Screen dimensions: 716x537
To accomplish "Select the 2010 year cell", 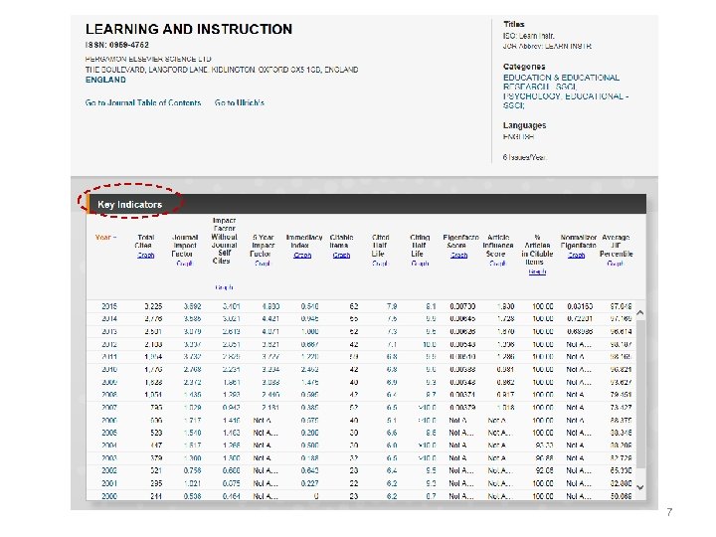I will click(109, 369).
